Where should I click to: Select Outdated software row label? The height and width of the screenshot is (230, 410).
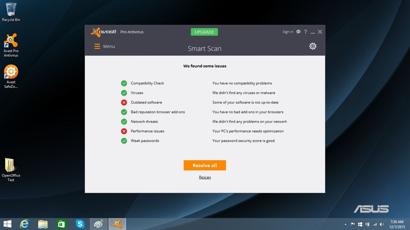click(146, 103)
